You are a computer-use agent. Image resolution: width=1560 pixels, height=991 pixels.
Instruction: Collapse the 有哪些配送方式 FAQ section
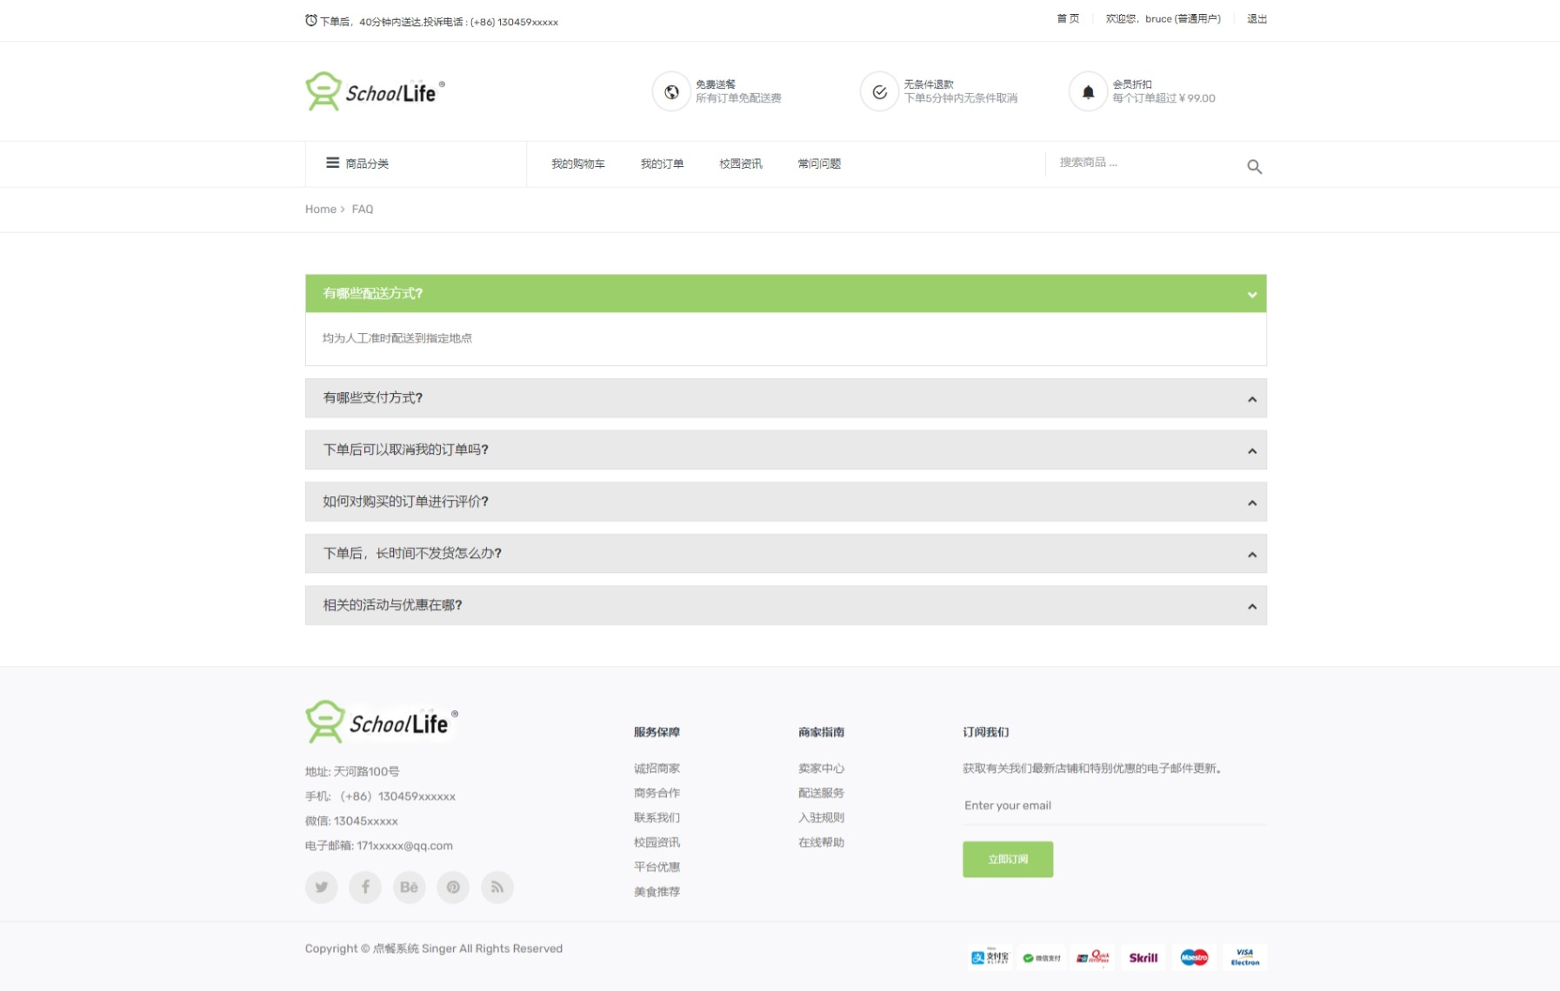coord(785,294)
